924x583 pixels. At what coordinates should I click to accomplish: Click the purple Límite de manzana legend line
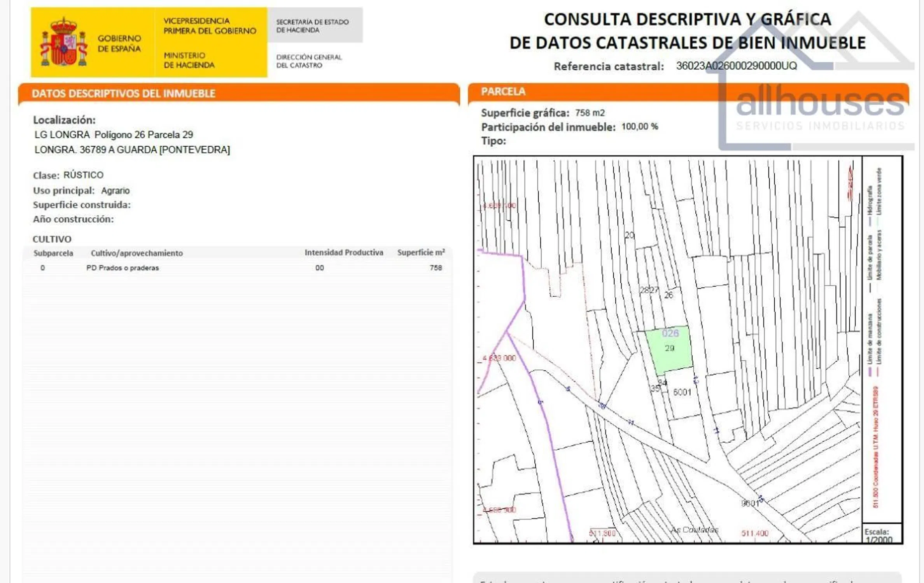tap(870, 371)
